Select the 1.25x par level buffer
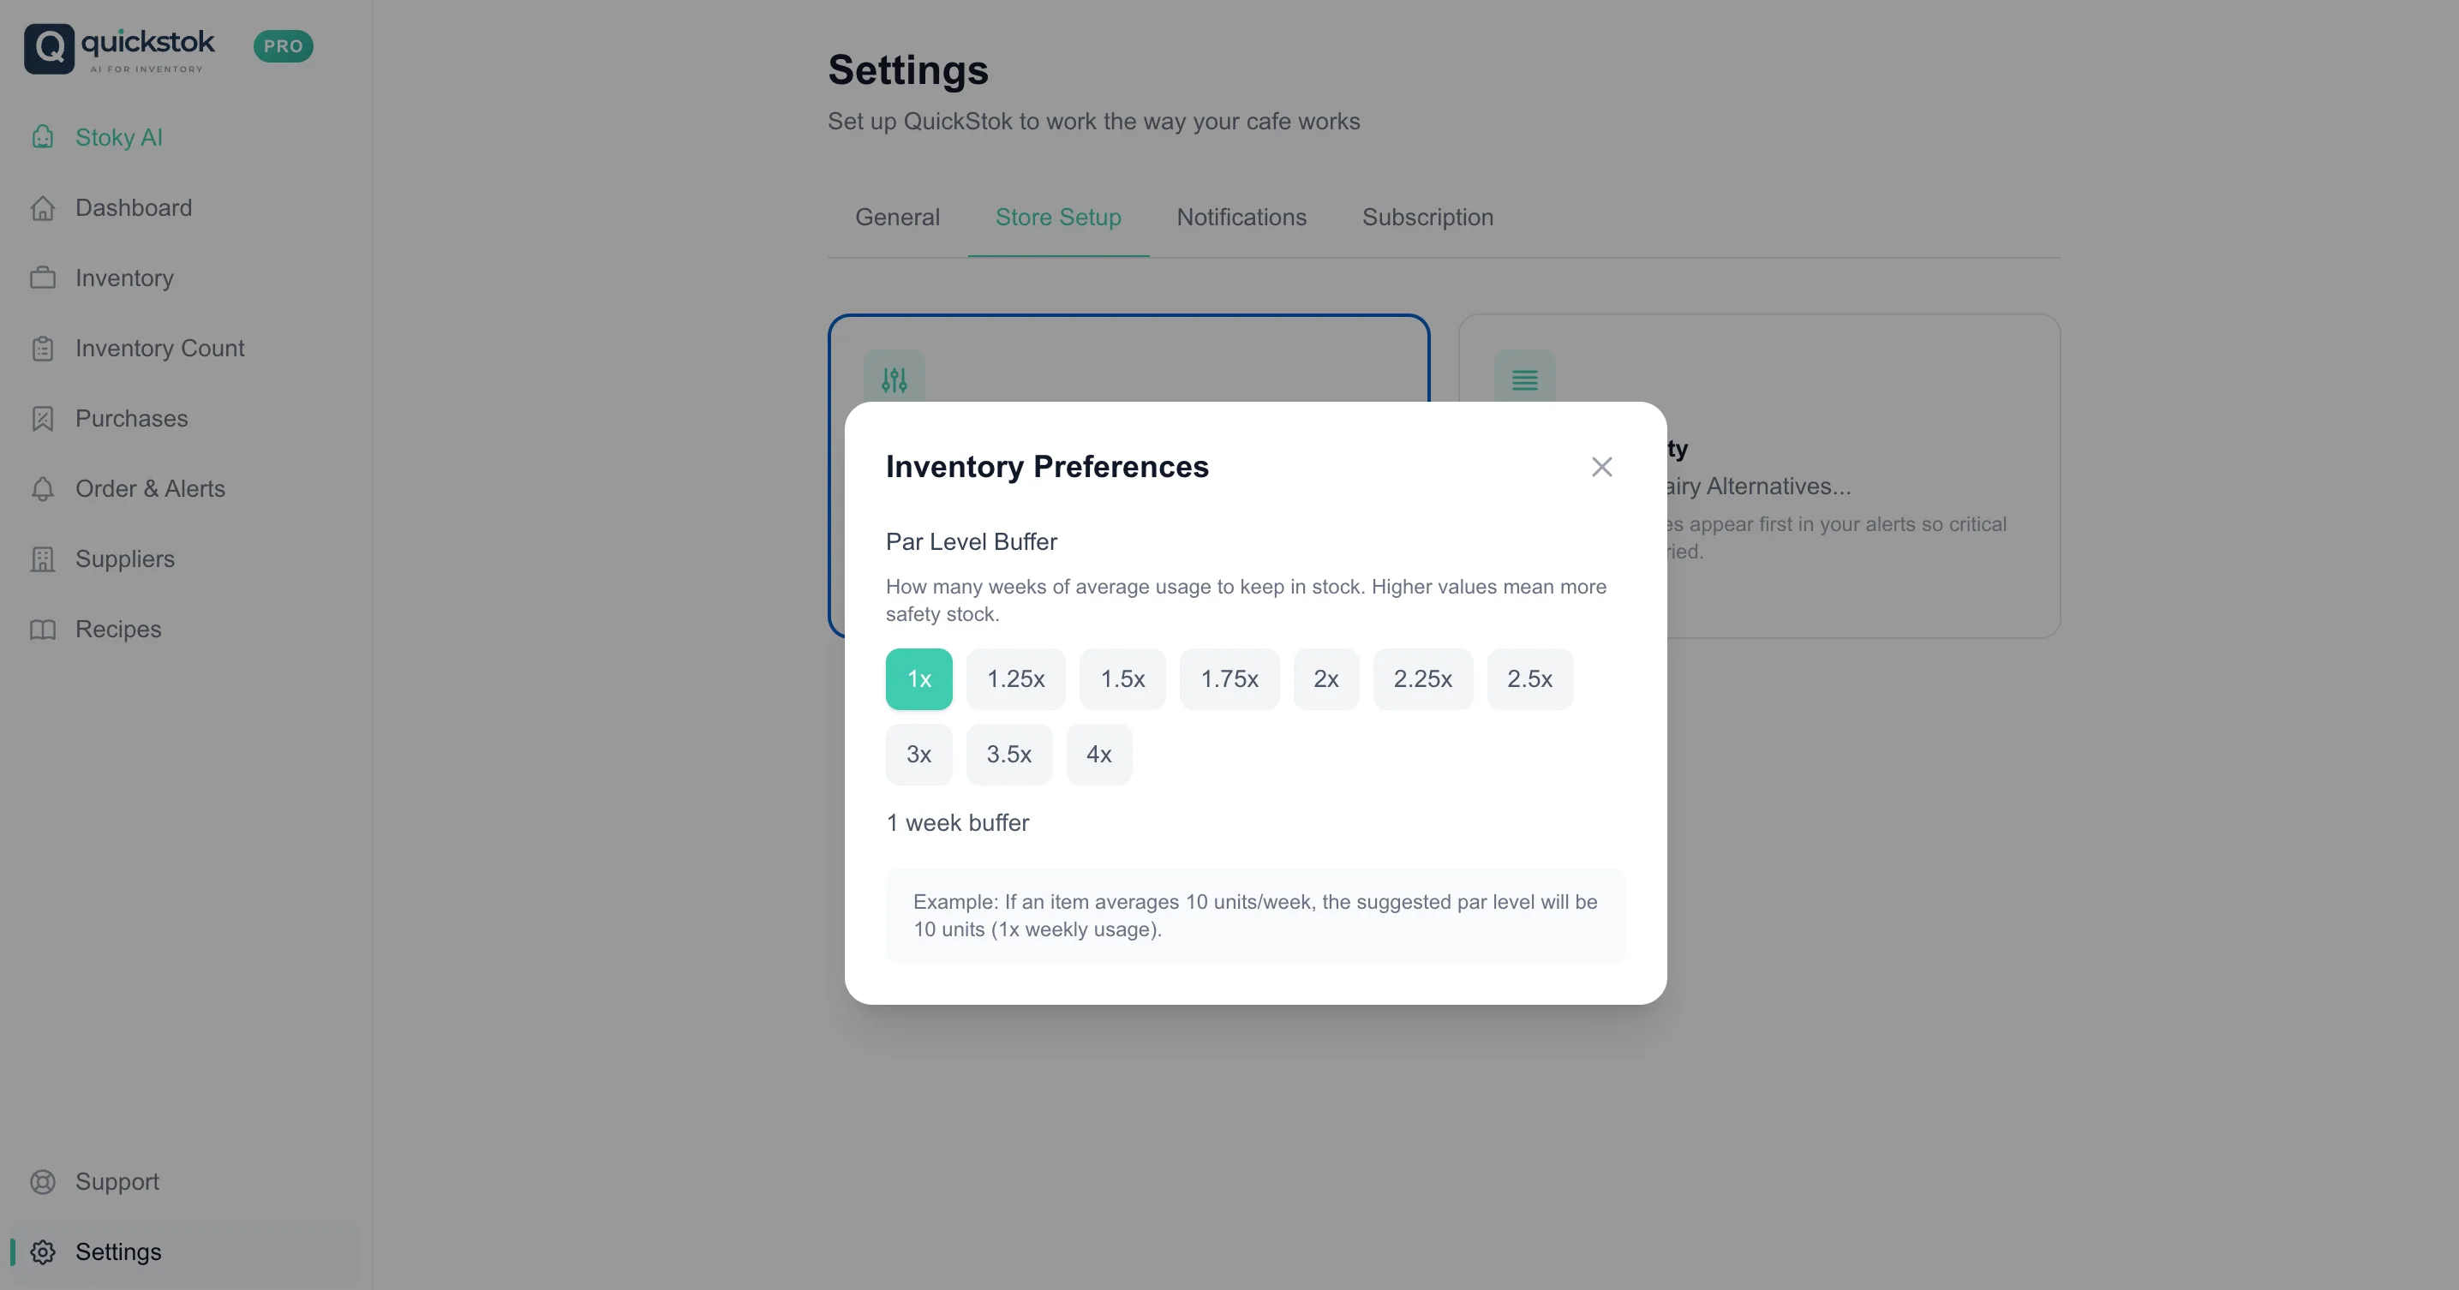The width and height of the screenshot is (2459, 1290). tap(1015, 678)
